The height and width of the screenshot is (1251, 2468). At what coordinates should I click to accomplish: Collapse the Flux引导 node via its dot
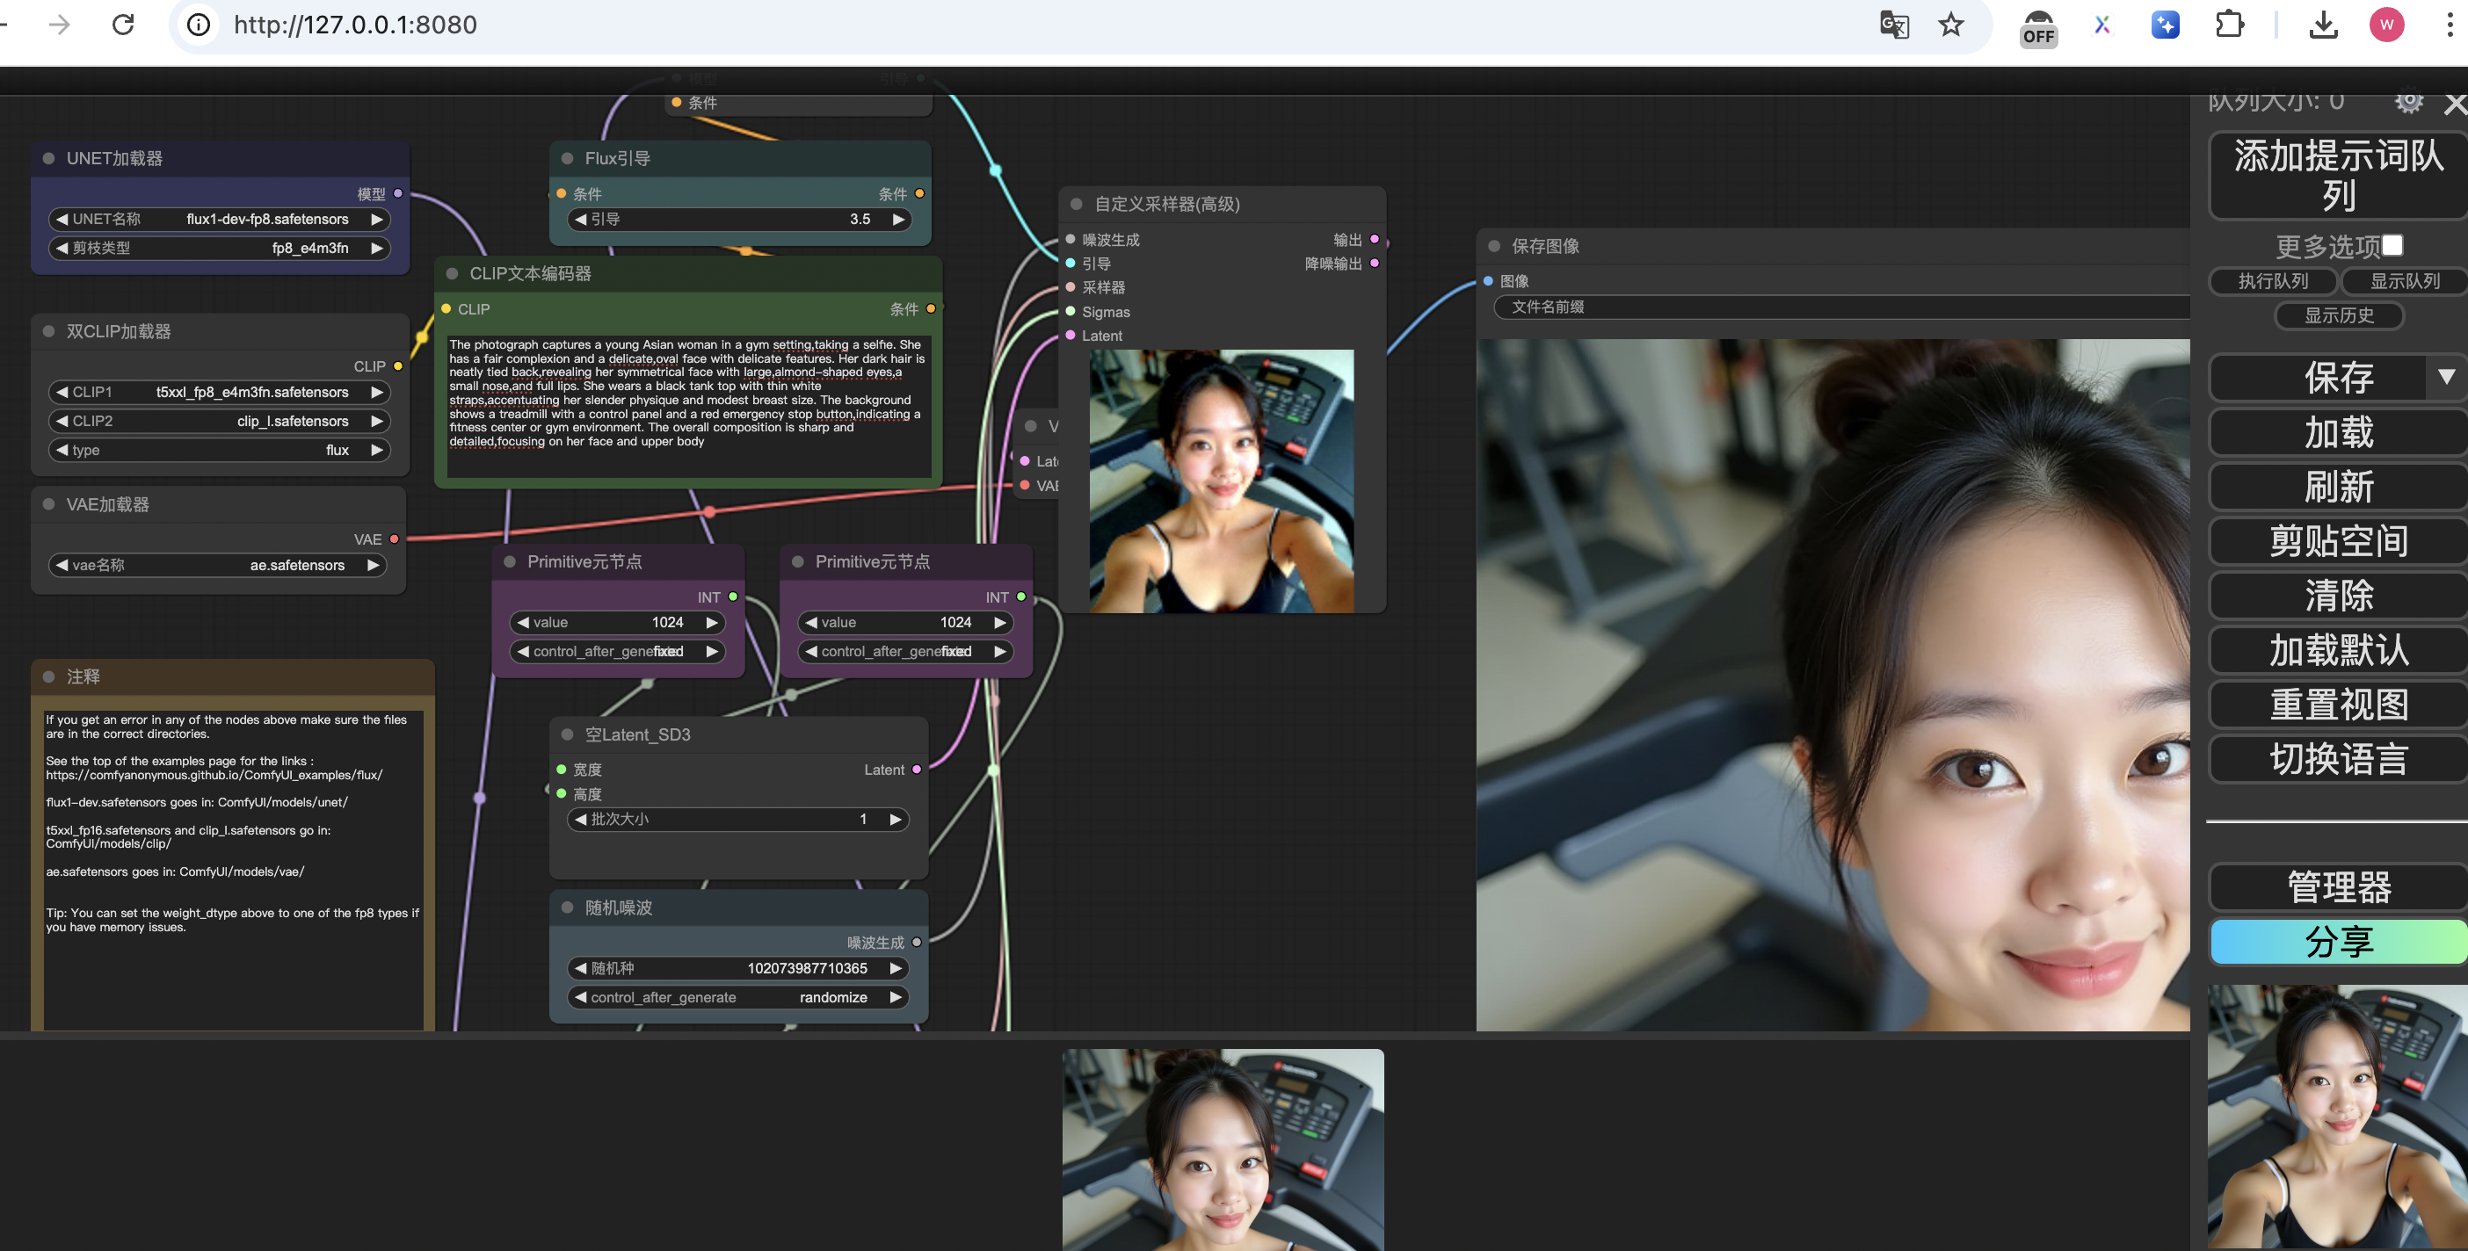click(567, 158)
